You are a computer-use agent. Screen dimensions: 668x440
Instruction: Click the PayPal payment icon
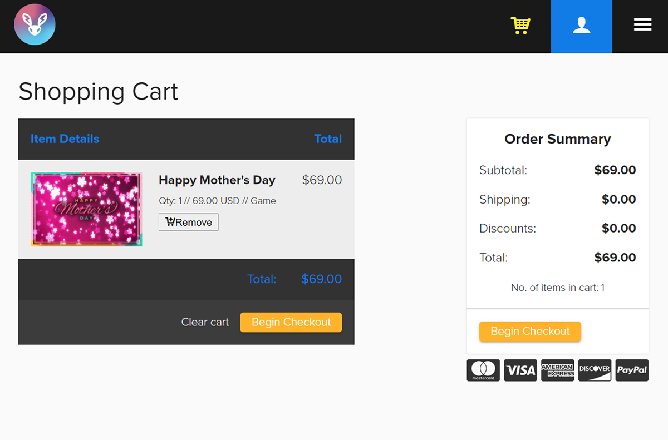pos(632,370)
